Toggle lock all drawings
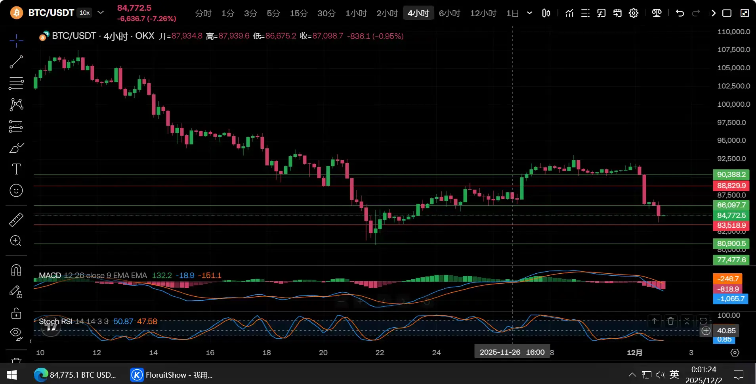Screen dimensions: 756x384 tap(16, 313)
